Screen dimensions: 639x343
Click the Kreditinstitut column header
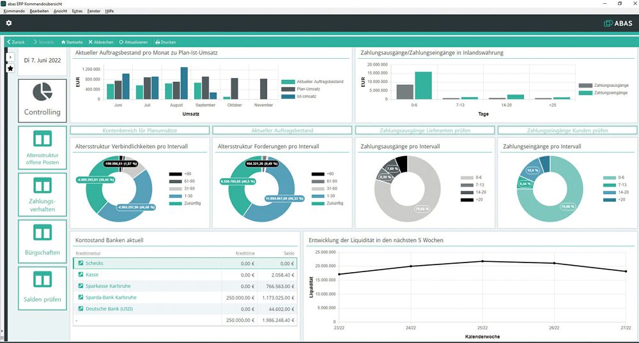[88, 254]
